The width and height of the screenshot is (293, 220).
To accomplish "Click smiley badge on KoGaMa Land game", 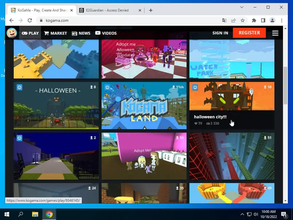I will pos(107,87).
